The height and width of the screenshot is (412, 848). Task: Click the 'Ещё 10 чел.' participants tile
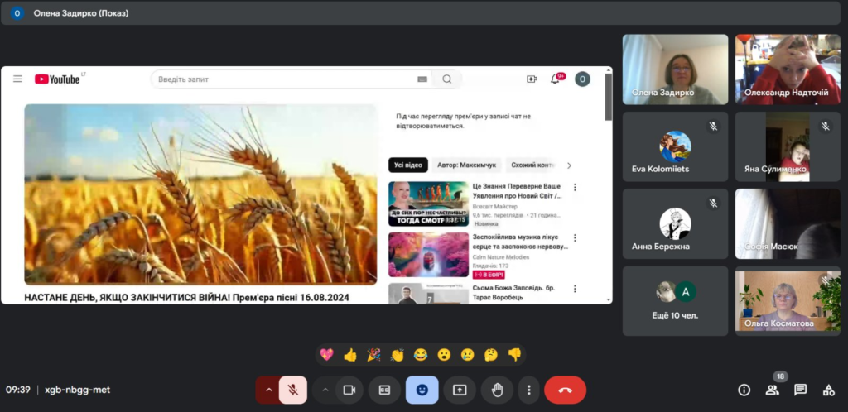pyautogui.click(x=675, y=300)
